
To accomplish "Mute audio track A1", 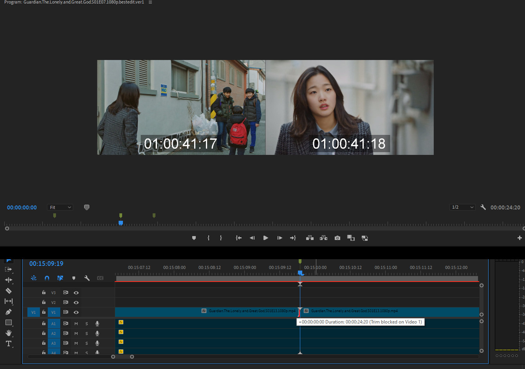I will (76, 324).
